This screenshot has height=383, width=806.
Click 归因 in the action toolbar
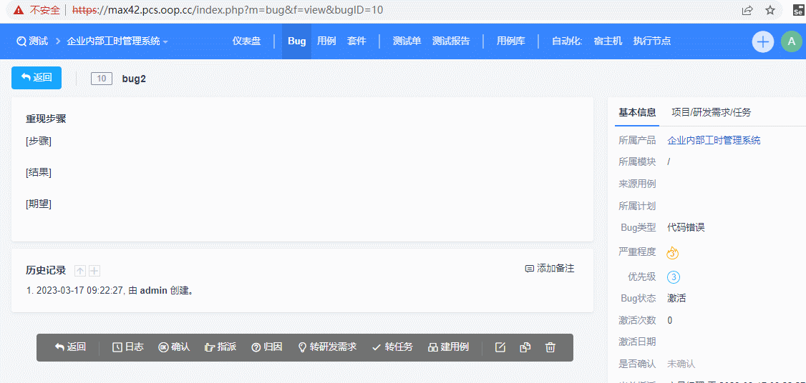pos(267,347)
